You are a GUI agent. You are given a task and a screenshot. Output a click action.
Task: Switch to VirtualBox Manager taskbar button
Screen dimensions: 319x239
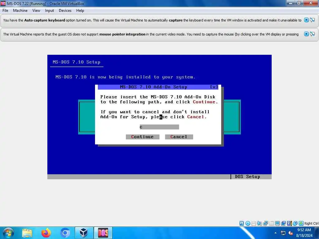click(84, 233)
